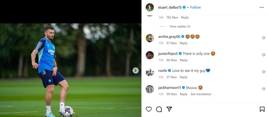The height and width of the screenshot is (117, 268).
Task: Click See translation on jackharrison11's comment
Action: 201,94
